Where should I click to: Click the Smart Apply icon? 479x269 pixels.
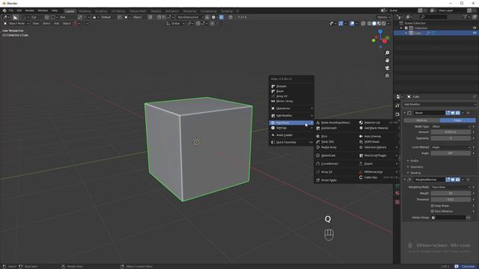[x=318, y=180]
